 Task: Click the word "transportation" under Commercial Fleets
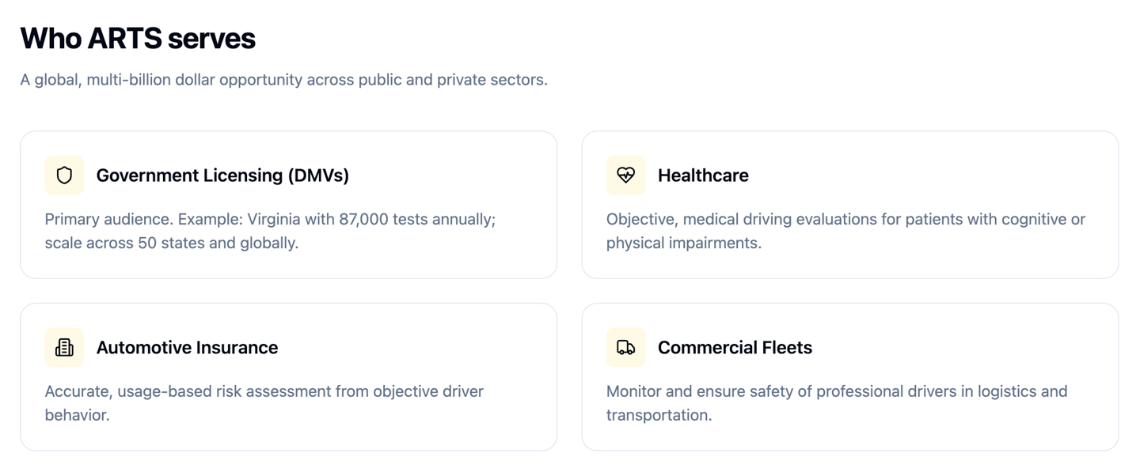[x=658, y=415]
